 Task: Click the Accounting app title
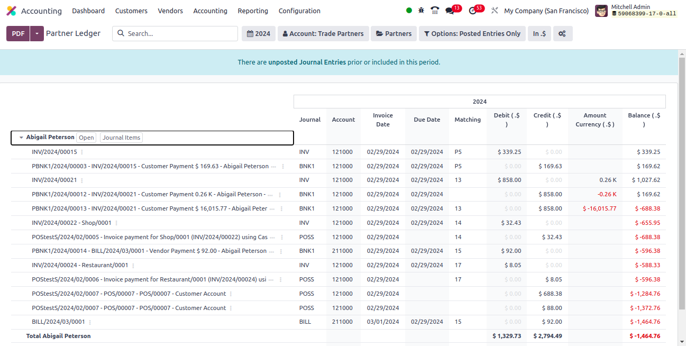pos(41,11)
